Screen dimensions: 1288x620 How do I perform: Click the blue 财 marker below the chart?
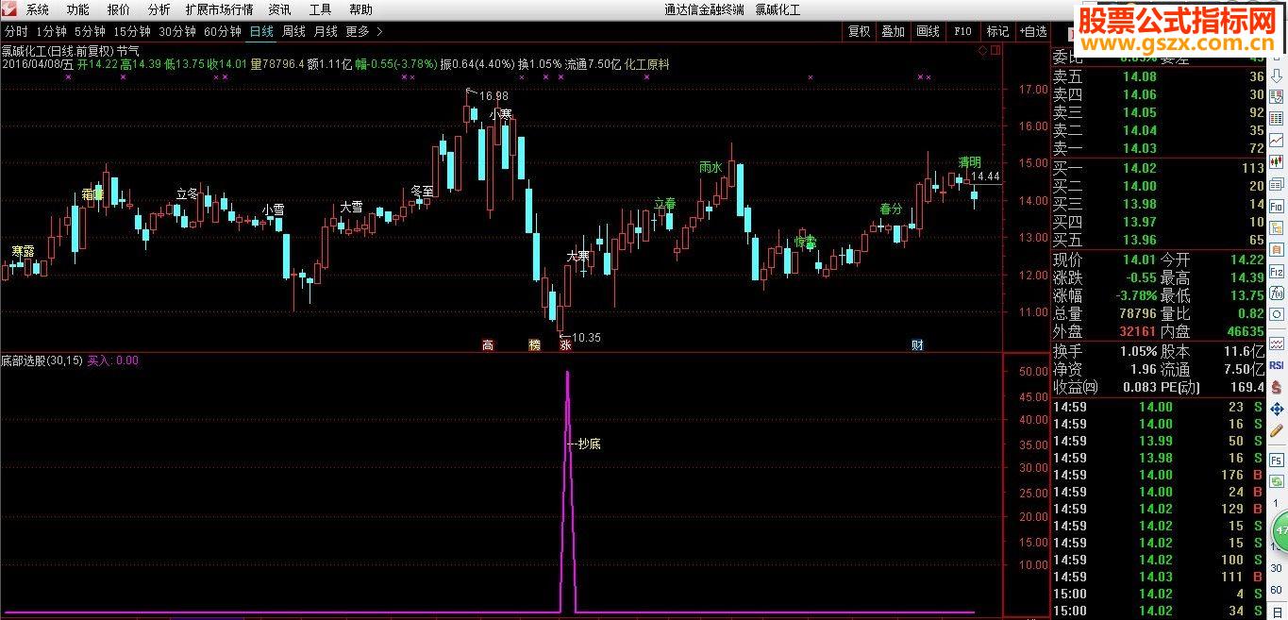917,345
